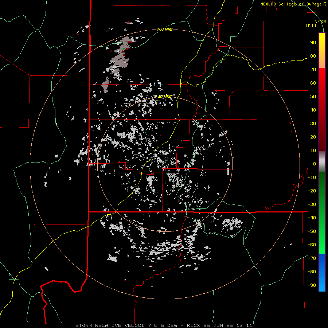The height and width of the screenshot is (328, 328).
Task: Click the STORM RELATIVE VELOCITY caption text
Action: [113, 325]
